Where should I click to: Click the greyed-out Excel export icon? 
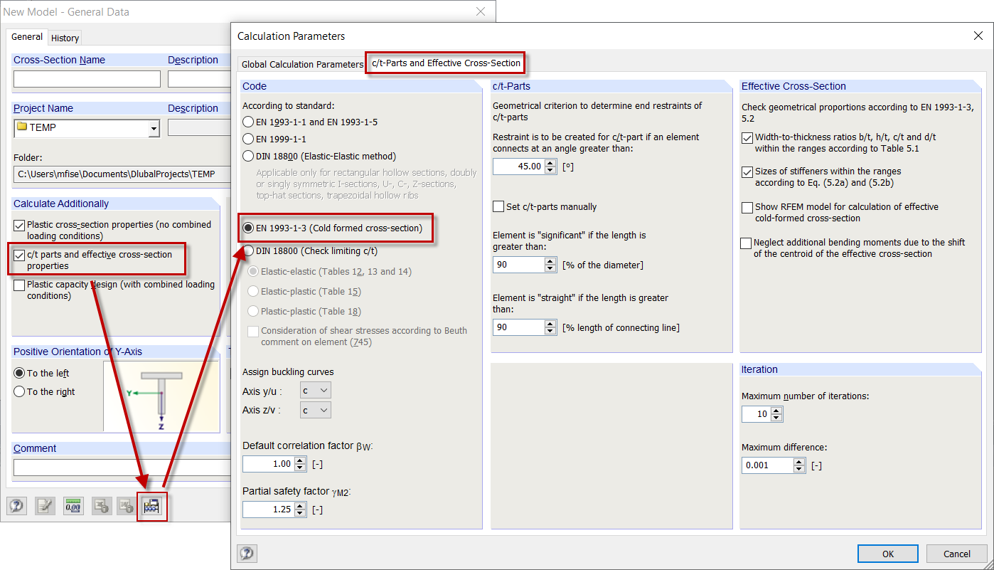(102, 506)
